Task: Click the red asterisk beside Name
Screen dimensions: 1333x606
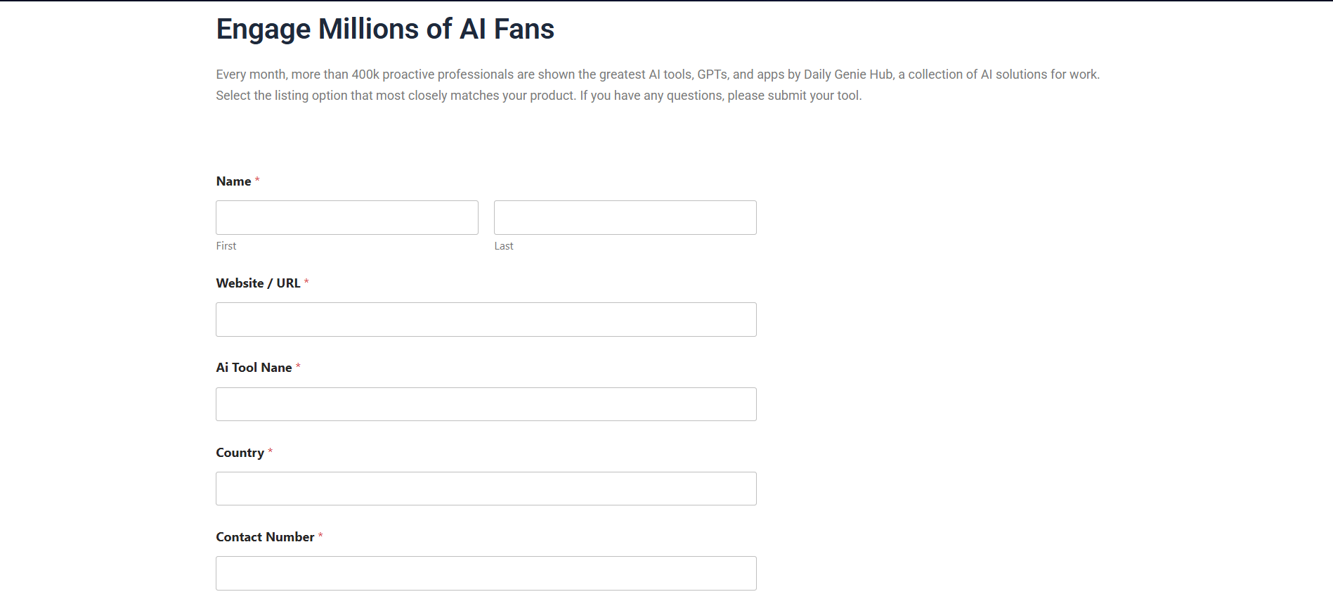Action: [x=257, y=181]
